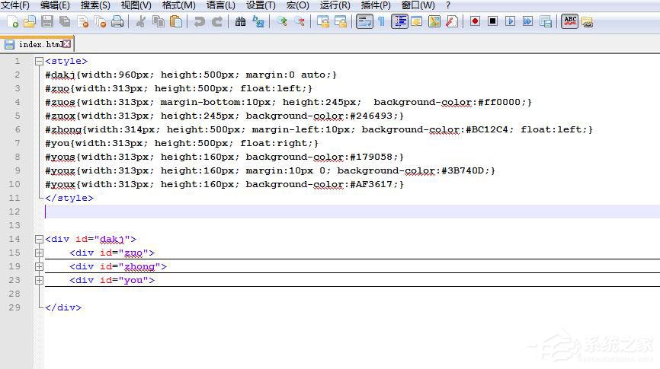Place cursor on empty line 12
Image resolution: width=660 pixels, height=369 pixels.
pyautogui.click(x=352, y=212)
